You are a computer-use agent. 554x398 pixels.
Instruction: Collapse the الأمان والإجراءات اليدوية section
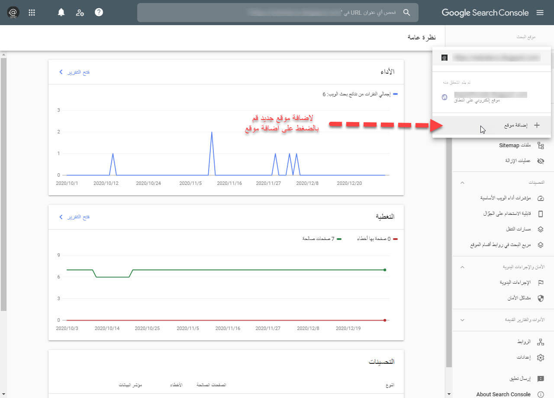pos(462,267)
